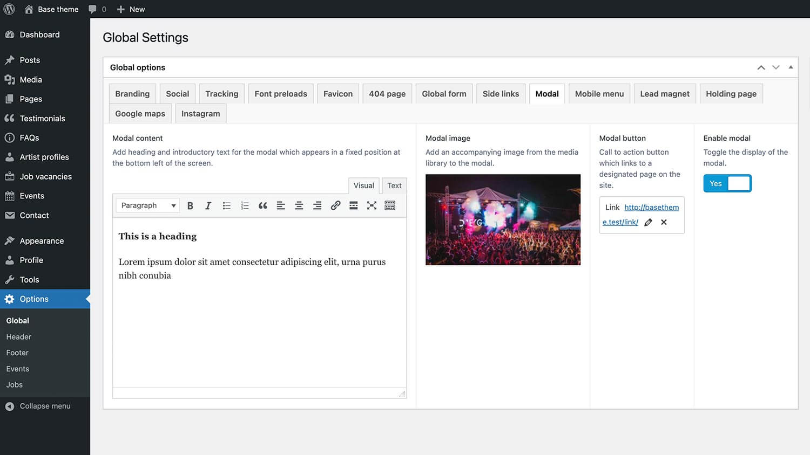Collapse the Global options panel triangle

[791, 67]
